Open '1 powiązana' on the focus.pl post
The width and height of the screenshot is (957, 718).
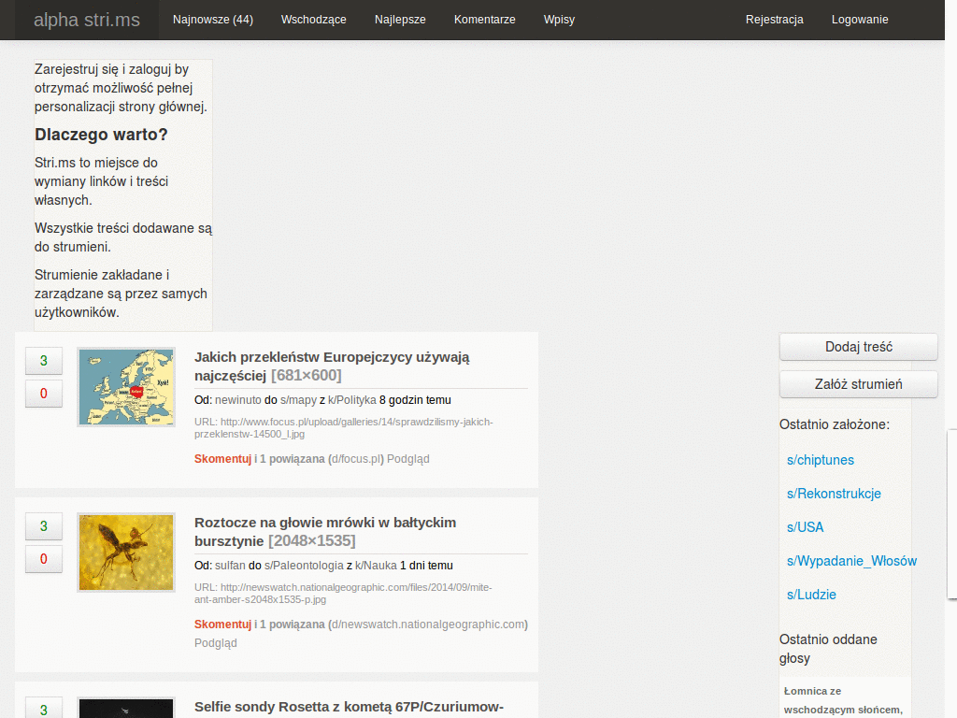(x=293, y=458)
